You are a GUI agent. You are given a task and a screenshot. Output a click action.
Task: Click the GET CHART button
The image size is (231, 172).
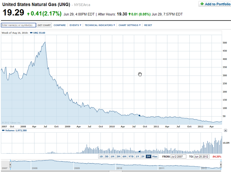(x=44, y=25)
